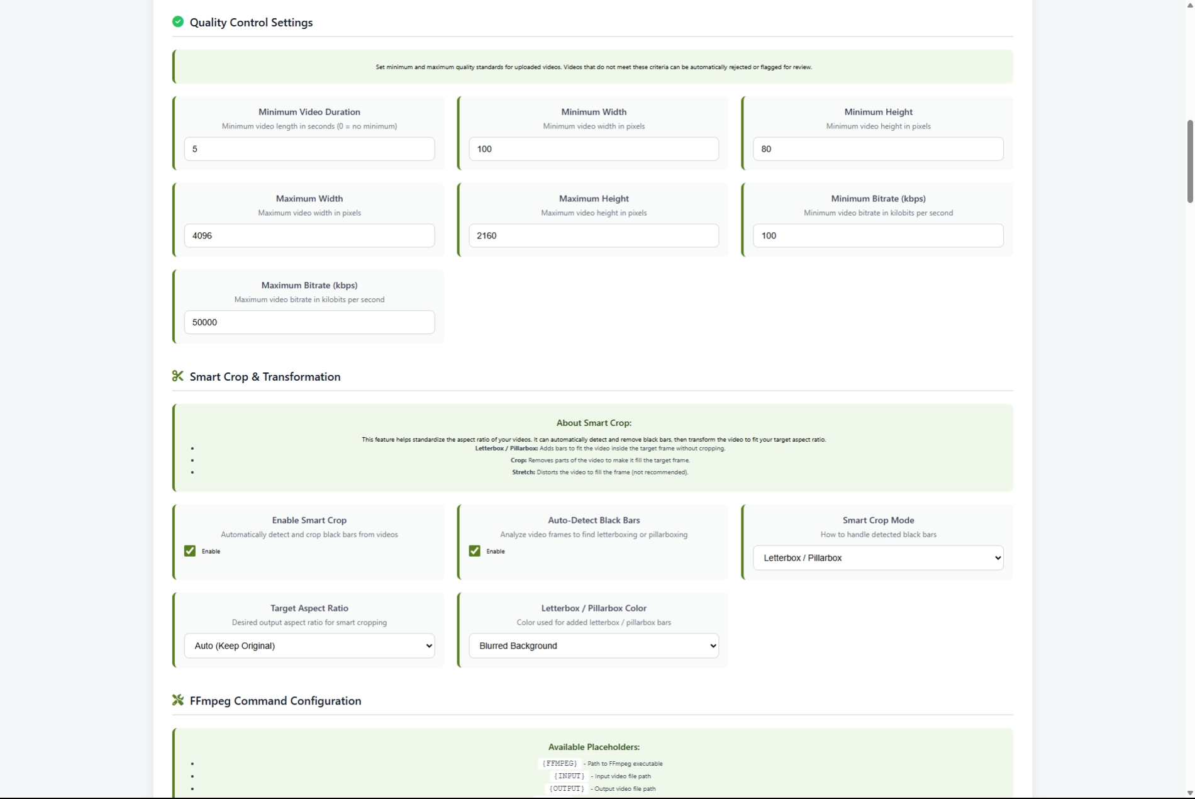Focus the Minimum Video Duration field
The height and width of the screenshot is (799, 1195).
pos(309,149)
